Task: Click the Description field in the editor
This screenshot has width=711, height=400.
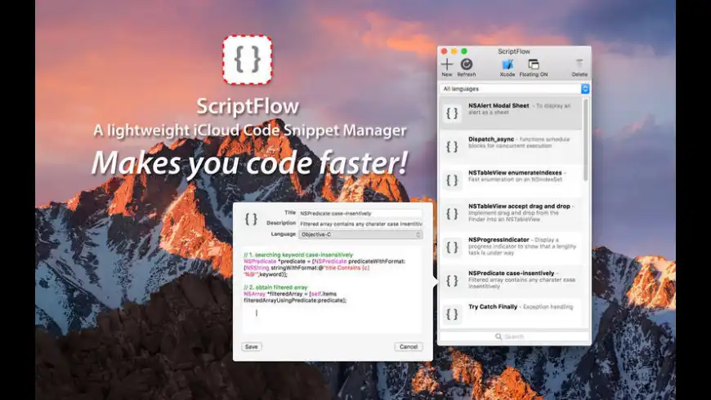Action: click(x=360, y=224)
